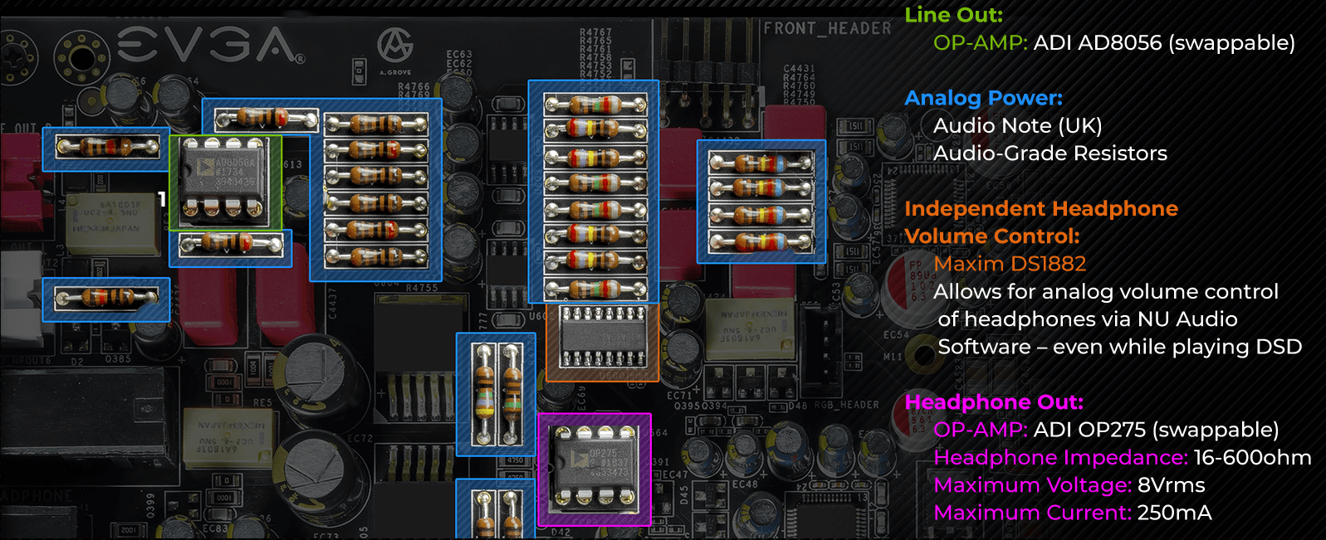1326x540 pixels.
Task: Click the "Audio Note (UK)" text
Action: [1017, 125]
